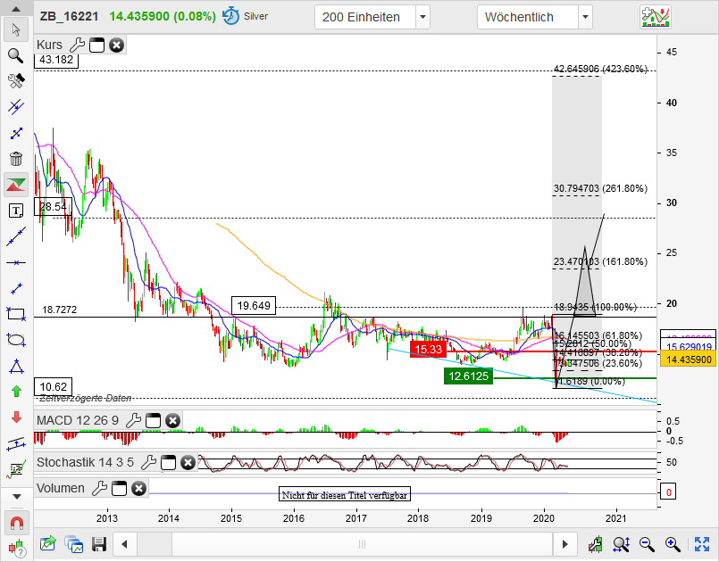Screen dimensions: 719x562
Task: Select the regression channel tool
Action: pos(16,443)
